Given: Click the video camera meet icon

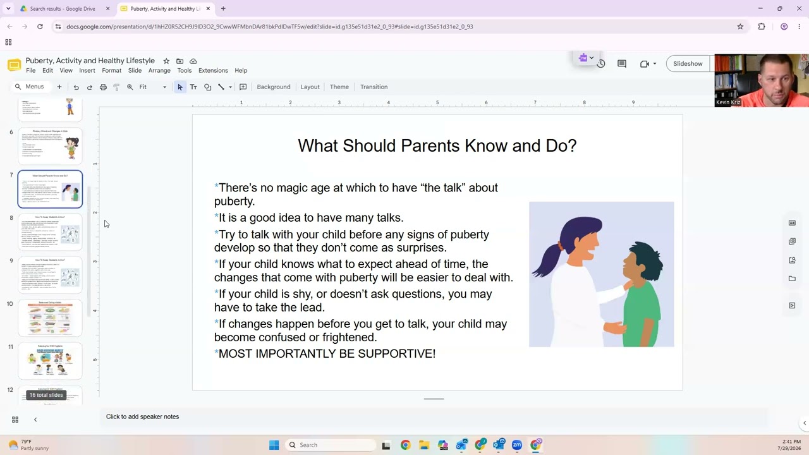Looking at the screenshot, I should [x=644, y=64].
